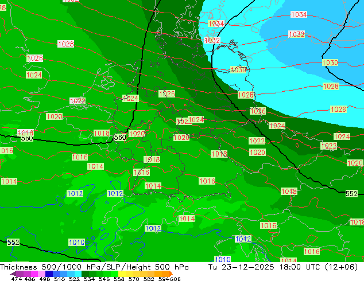Click legend value 534

(89, 279)
